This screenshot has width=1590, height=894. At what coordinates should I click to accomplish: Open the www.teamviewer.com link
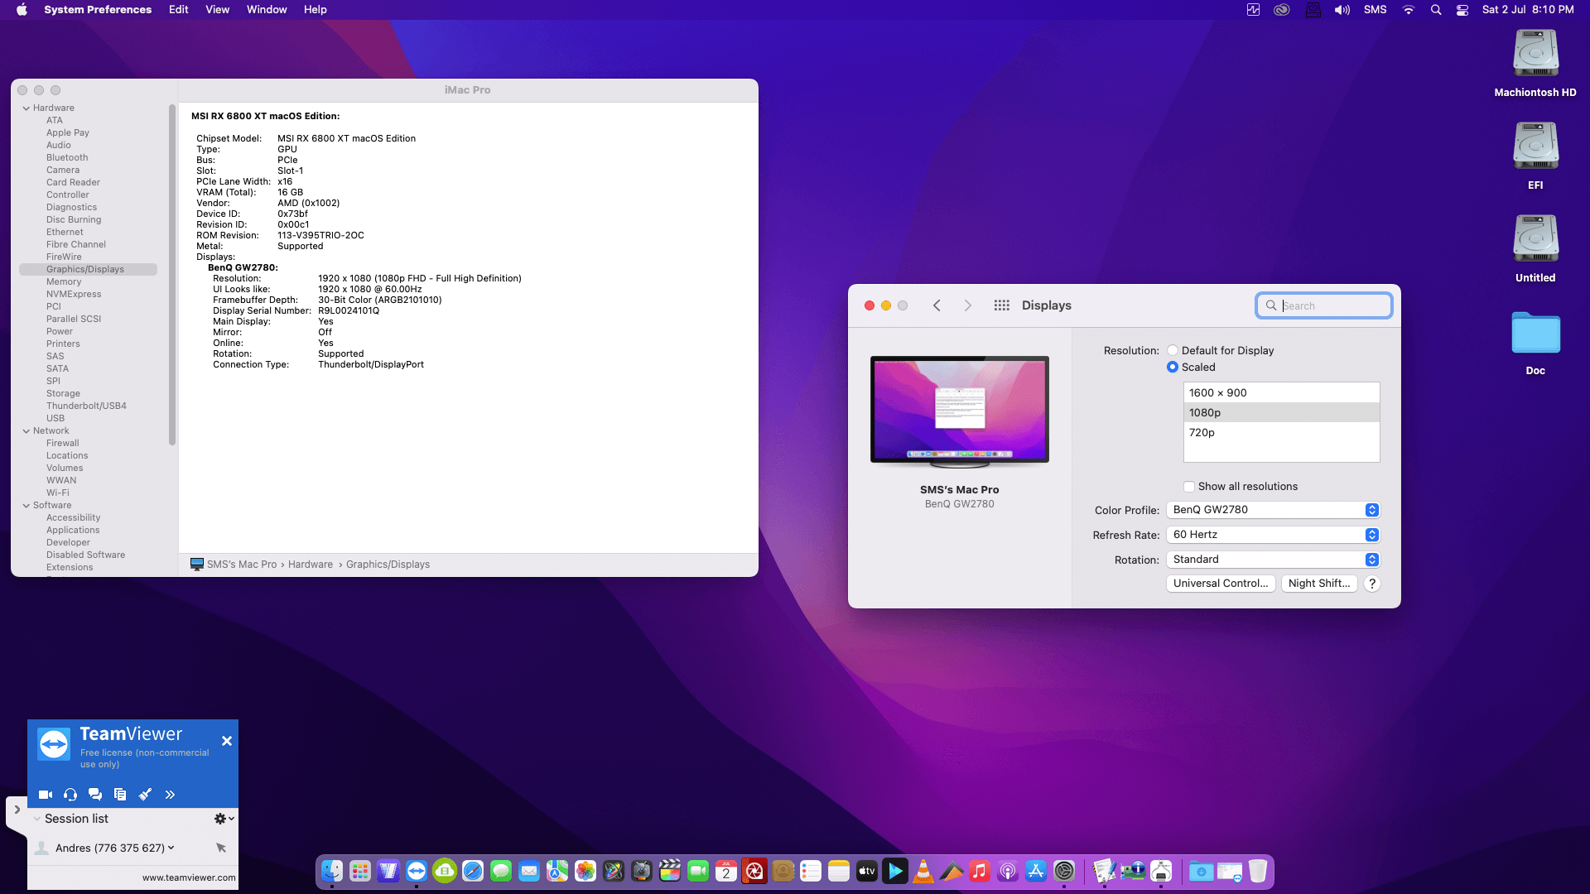(189, 878)
